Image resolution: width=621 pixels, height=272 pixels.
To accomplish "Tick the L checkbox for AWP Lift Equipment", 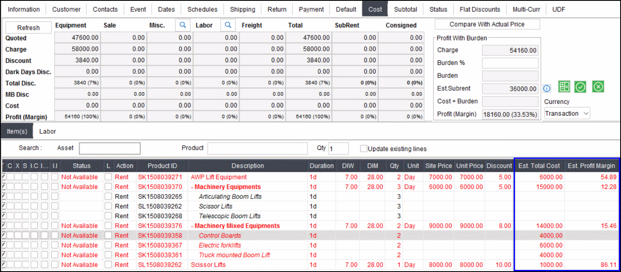I will coord(108,177).
